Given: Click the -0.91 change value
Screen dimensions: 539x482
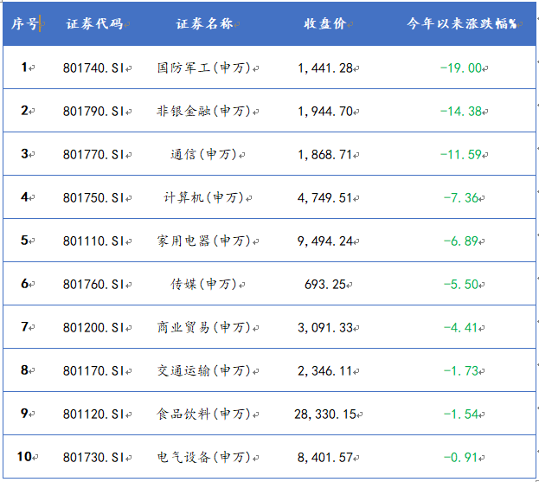Looking at the screenshot, I should click(x=460, y=457).
